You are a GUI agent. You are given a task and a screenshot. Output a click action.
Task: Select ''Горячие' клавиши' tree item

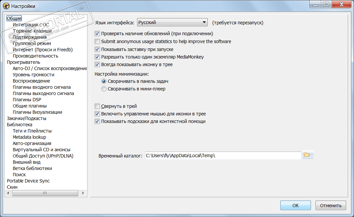point(32,31)
